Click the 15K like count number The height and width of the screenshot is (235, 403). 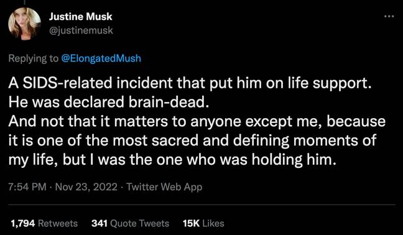[x=191, y=223]
